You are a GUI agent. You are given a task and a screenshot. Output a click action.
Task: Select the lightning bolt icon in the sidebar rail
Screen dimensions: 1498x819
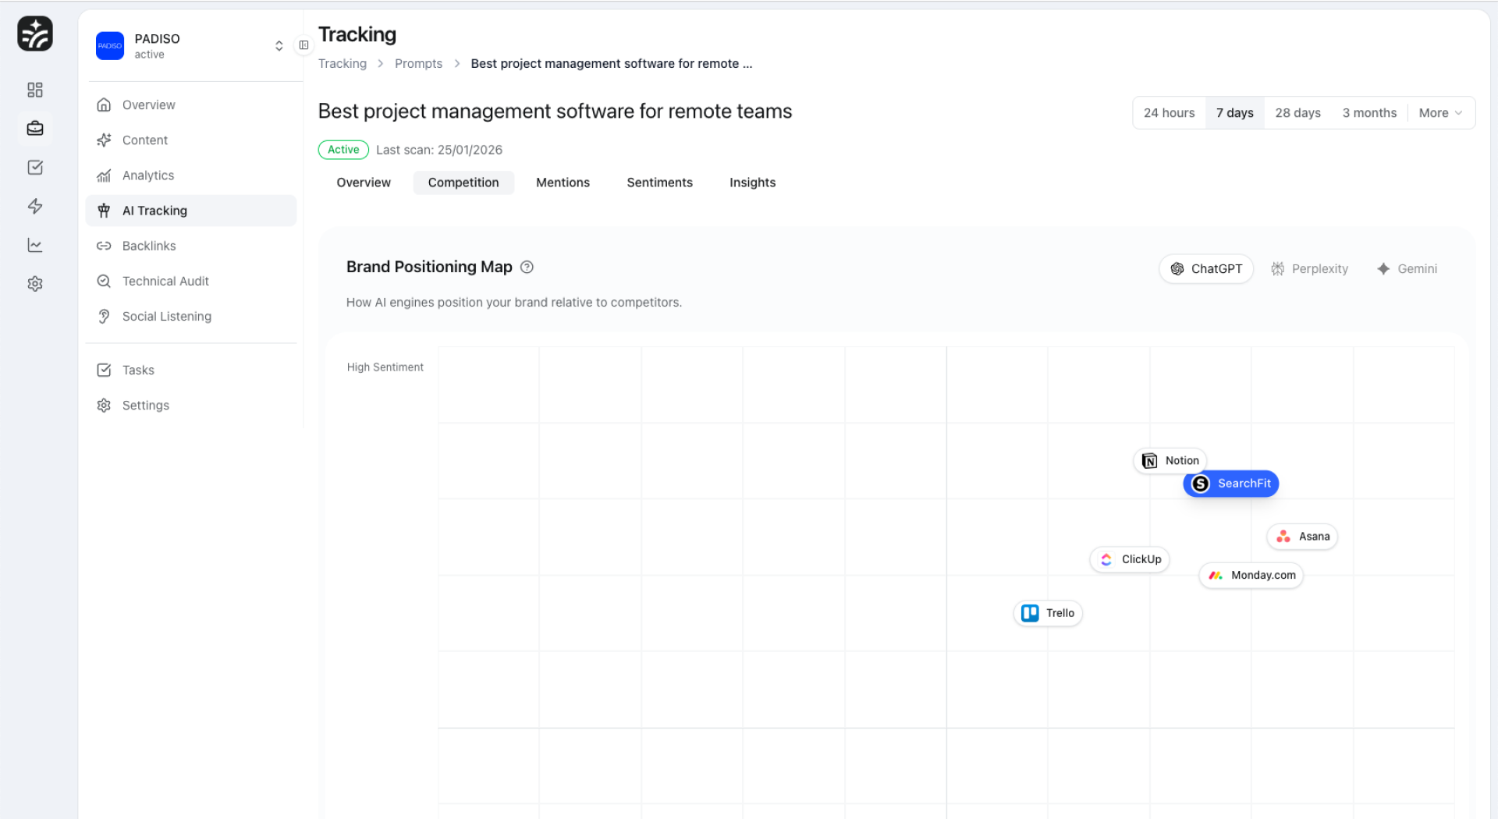tap(34, 206)
